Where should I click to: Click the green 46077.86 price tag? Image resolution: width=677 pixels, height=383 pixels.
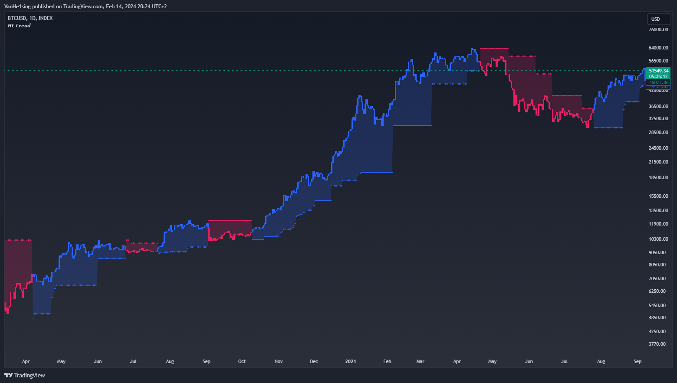click(x=658, y=82)
